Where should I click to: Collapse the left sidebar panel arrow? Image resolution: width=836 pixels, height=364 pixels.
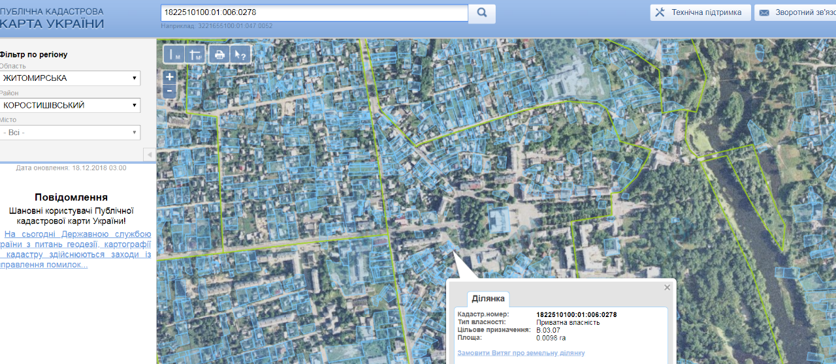tap(149, 154)
